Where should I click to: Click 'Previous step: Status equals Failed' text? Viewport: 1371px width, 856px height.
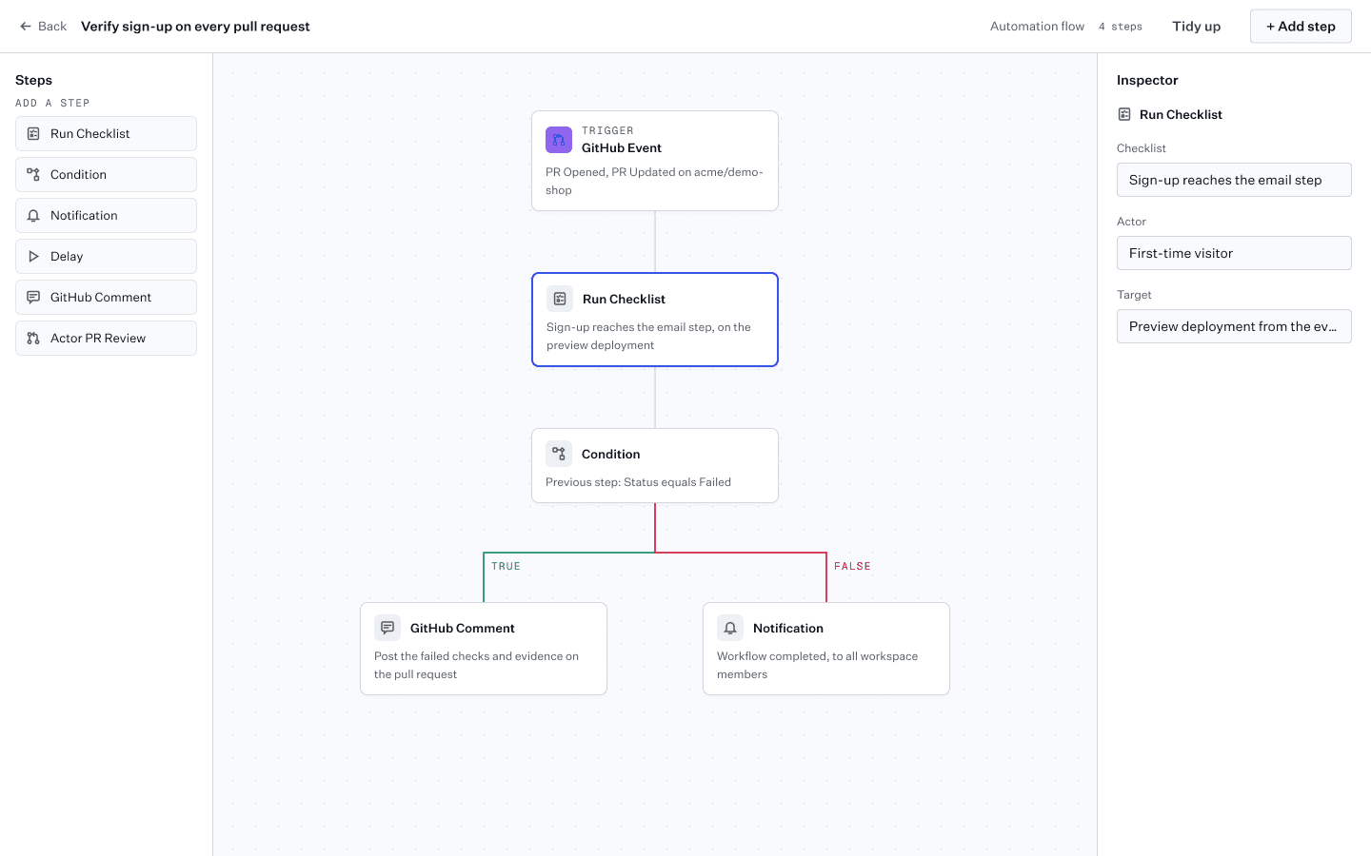click(x=638, y=482)
